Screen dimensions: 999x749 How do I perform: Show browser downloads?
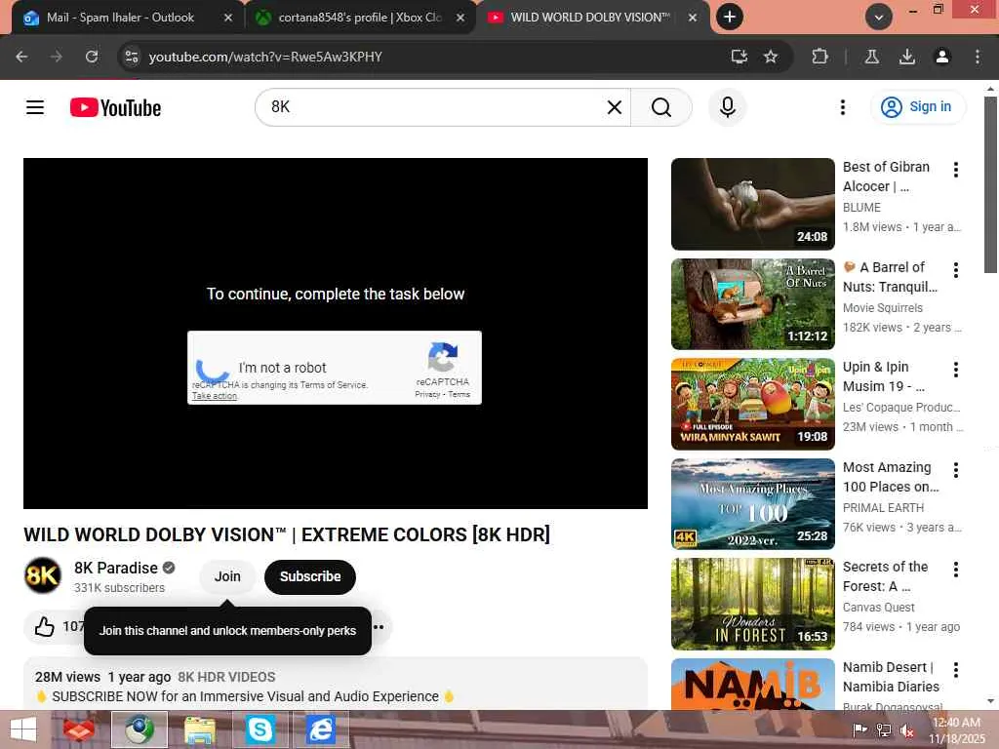pos(906,57)
